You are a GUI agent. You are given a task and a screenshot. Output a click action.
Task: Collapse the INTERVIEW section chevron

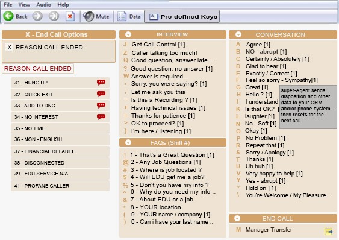128,34
